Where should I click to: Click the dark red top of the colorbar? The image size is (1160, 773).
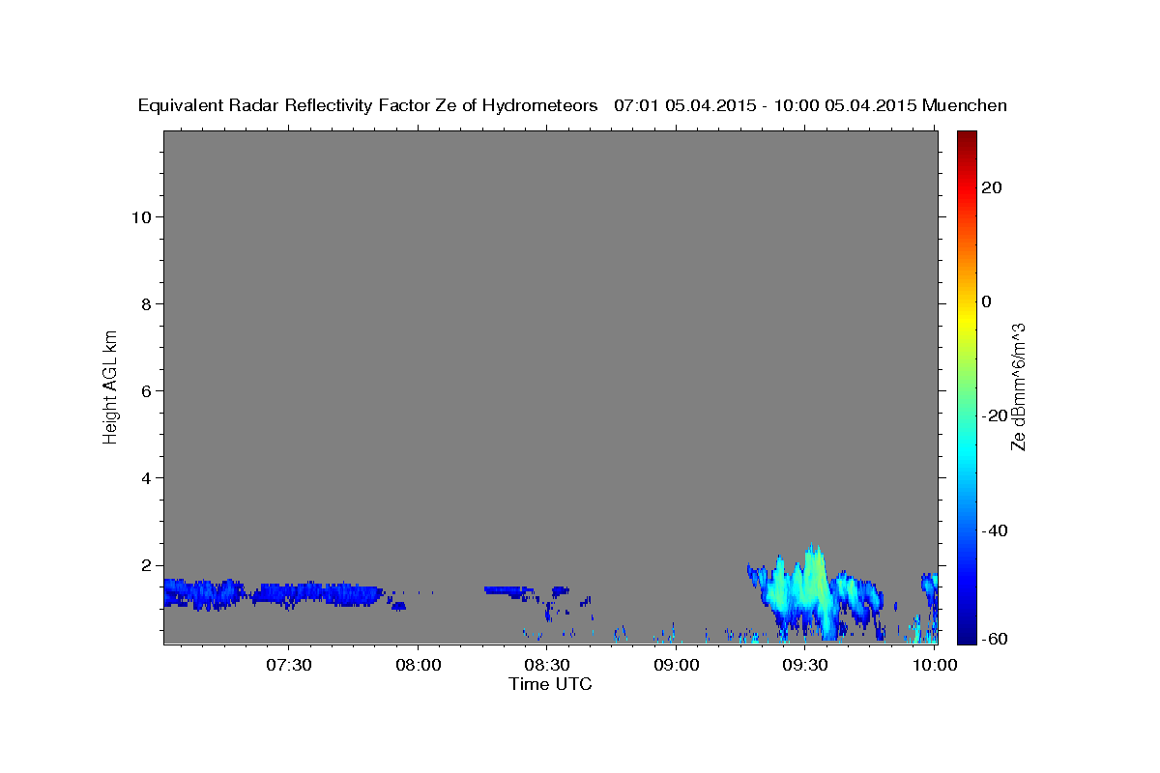point(967,137)
